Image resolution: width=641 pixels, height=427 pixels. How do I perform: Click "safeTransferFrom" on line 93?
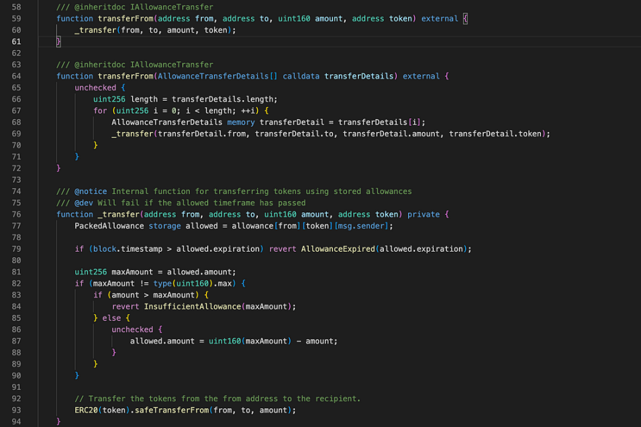click(x=172, y=410)
